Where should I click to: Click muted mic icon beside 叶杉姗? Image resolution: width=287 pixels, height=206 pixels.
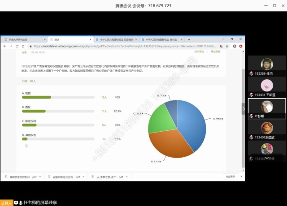click(x=252, y=116)
